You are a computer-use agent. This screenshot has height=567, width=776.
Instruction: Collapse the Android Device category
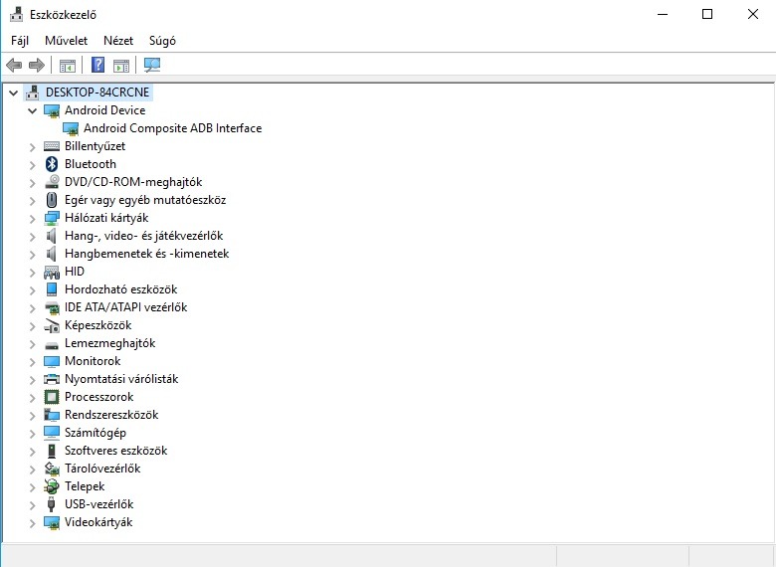pos(33,110)
